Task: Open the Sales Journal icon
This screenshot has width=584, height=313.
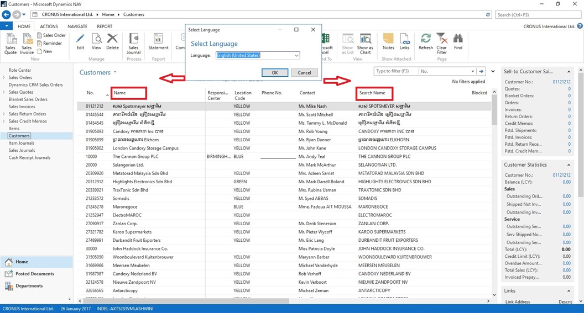Action: (x=134, y=43)
